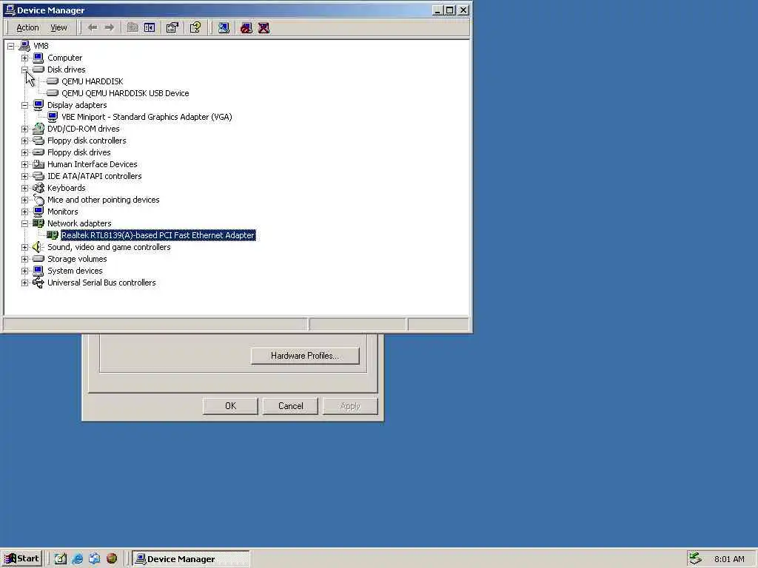Collapse the Disk drives category
Viewport: 758px width, 568px height.
[x=24, y=70]
